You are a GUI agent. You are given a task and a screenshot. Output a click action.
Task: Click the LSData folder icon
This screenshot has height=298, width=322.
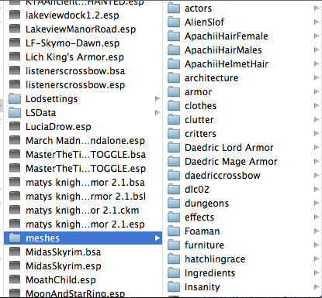click(15, 112)
